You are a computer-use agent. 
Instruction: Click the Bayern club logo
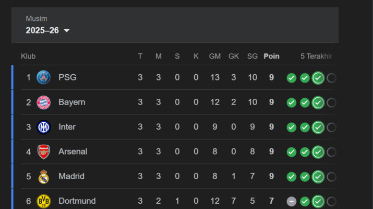(44, 102)
